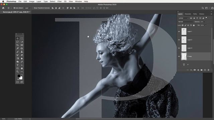
Task: Toggle the Auto-Select checkbox
Action: click(14, 8)
